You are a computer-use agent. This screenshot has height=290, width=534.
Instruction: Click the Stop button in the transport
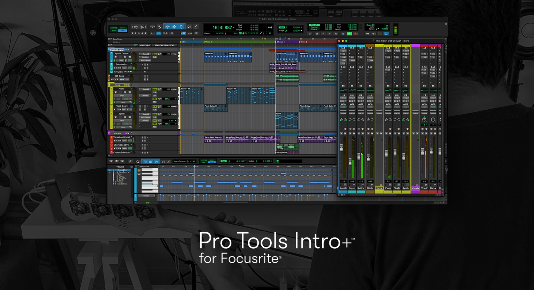343,34
